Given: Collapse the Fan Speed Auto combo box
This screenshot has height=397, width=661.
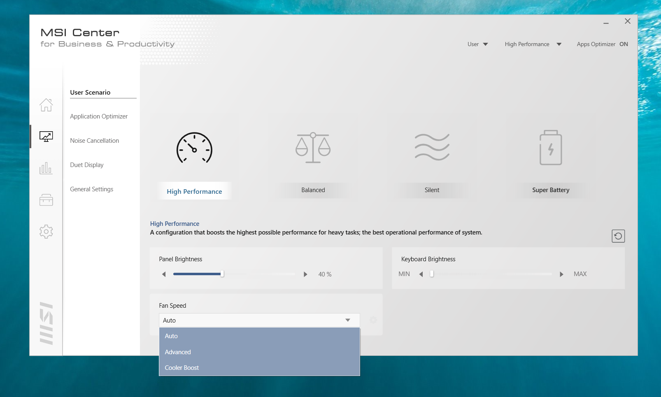Looking at the screenshot, I should (x=259, y=320).
